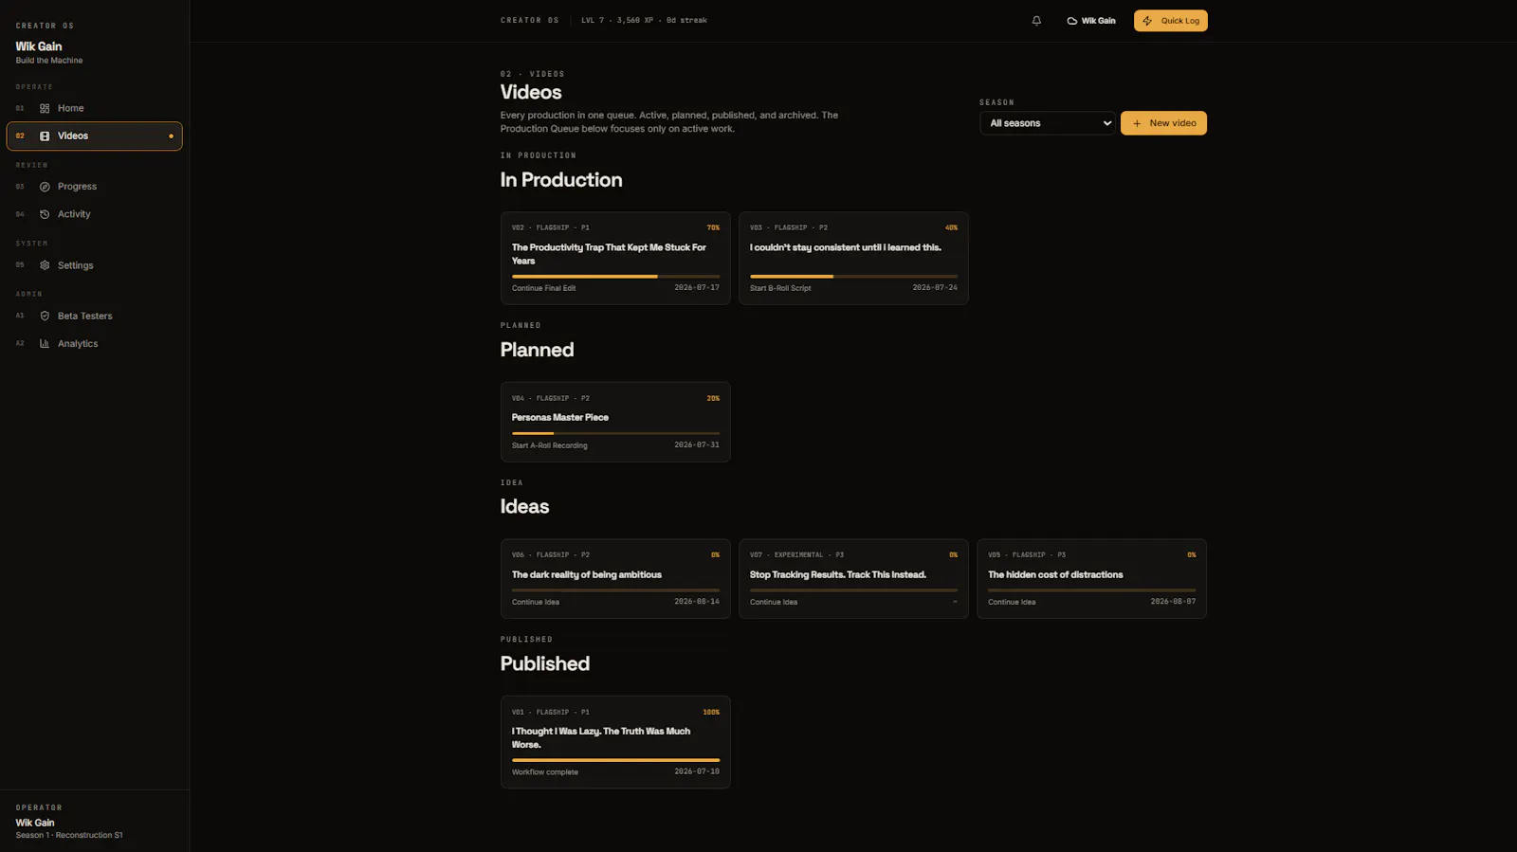Image resolution: width=1517 pixels, height=852 pixels.
Task: Click the Analytics bar chart icon
Action: click(45, 343)
